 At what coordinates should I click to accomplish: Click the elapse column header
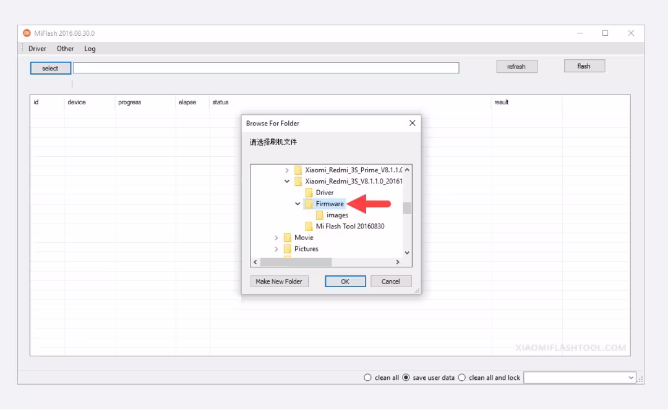click(x=187, y=102)
